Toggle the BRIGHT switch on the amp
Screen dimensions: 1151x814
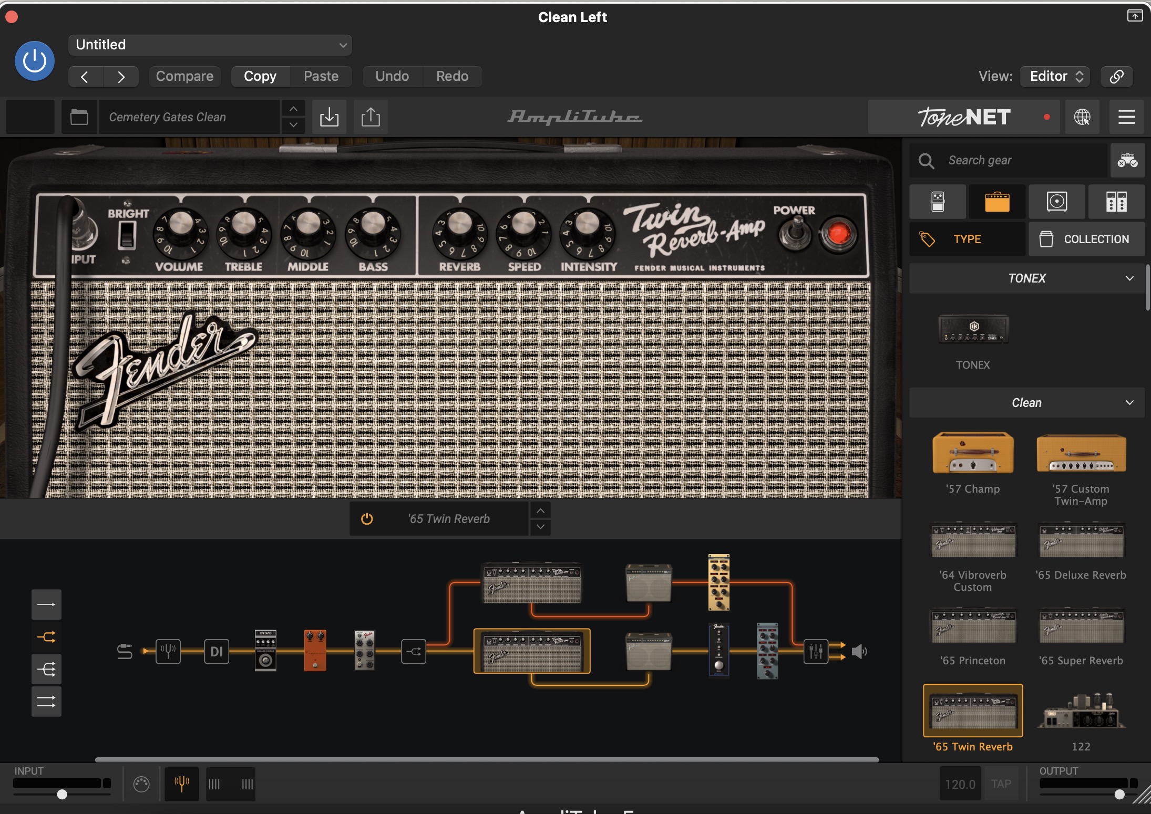click(x=127, y=235)
